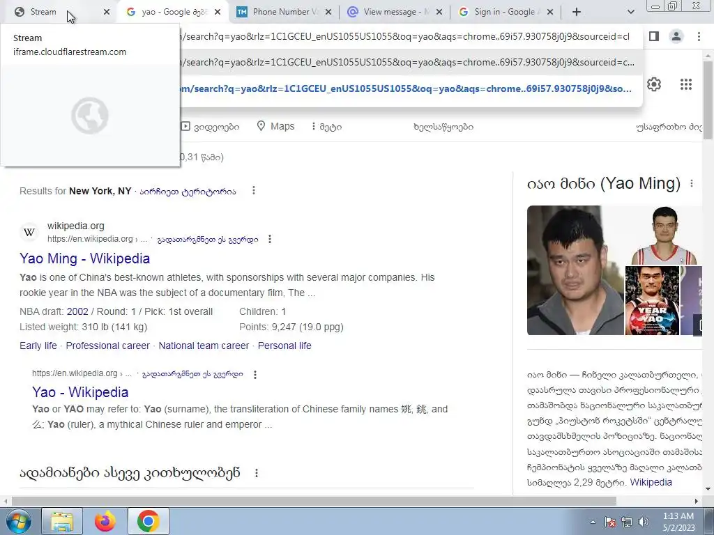Screen dimensions: 714x535
Task: Open large Yao Ming portrait photo
Action: click(x=575, y=270)
